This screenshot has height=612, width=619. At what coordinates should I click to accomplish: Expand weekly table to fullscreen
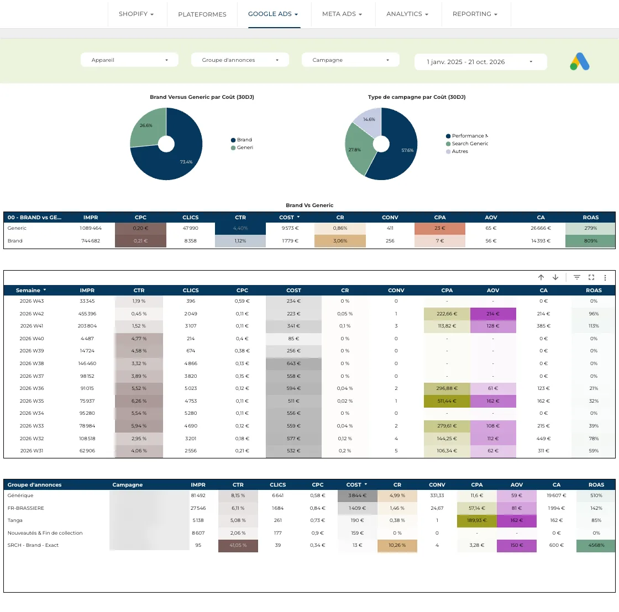click(591, 277)
